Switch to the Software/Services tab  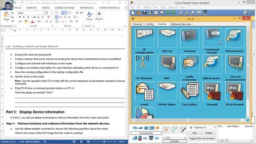[x=181, y=24]
